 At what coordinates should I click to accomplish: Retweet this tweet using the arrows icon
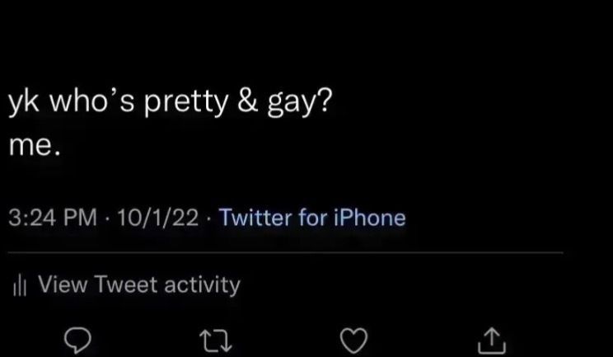click(216, 341)
